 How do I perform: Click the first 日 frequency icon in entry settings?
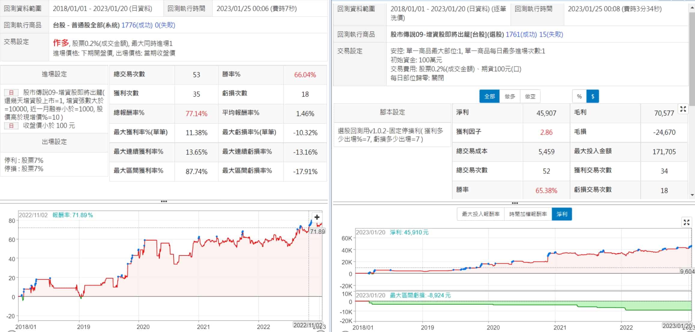tap(11, 92)
